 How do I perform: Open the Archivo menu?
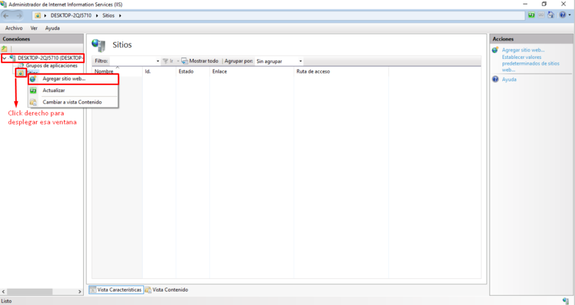point(14,28)
